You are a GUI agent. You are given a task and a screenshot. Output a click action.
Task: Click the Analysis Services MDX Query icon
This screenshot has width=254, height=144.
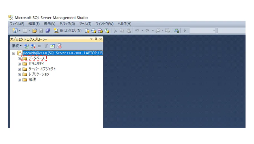coord(94,31)
